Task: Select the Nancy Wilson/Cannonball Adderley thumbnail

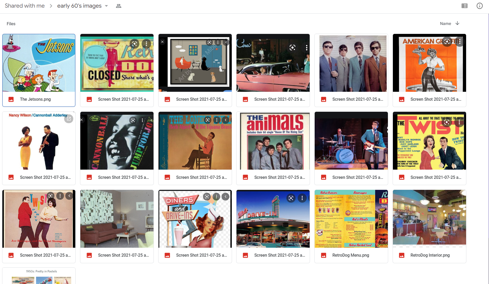Action: click(39, 141)
